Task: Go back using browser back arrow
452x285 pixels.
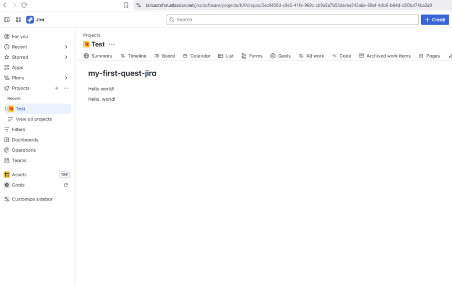Action: [x=5, y=5]
